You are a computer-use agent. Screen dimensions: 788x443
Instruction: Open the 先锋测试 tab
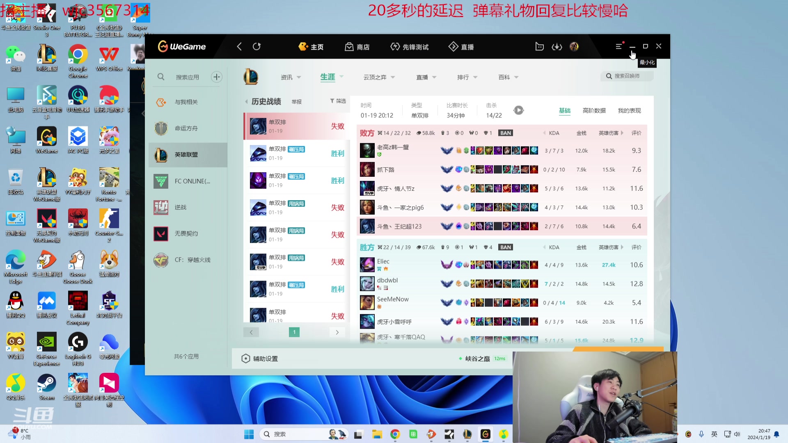point(409,47)
